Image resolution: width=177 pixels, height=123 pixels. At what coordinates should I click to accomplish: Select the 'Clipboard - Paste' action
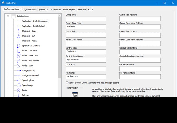tap(29, 41)
